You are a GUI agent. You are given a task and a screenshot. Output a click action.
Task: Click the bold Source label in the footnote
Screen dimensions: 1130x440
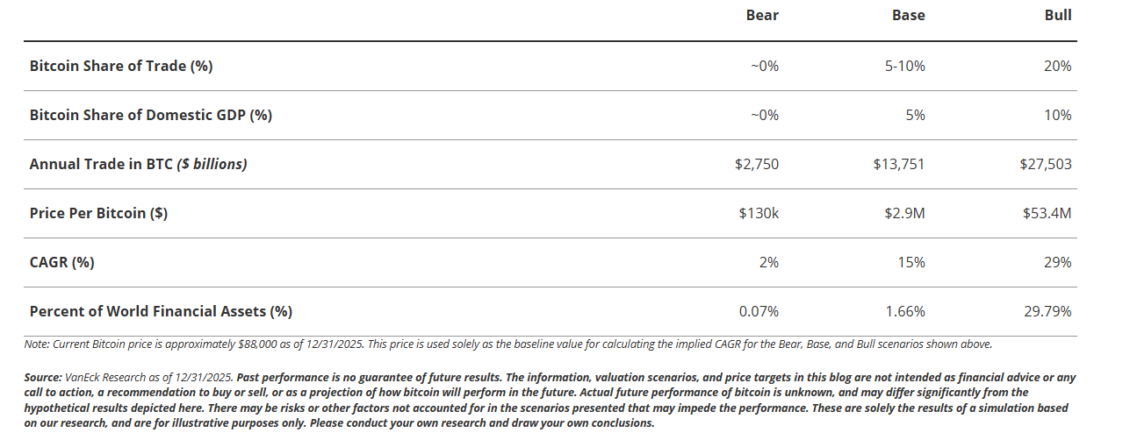click(43, 378)
